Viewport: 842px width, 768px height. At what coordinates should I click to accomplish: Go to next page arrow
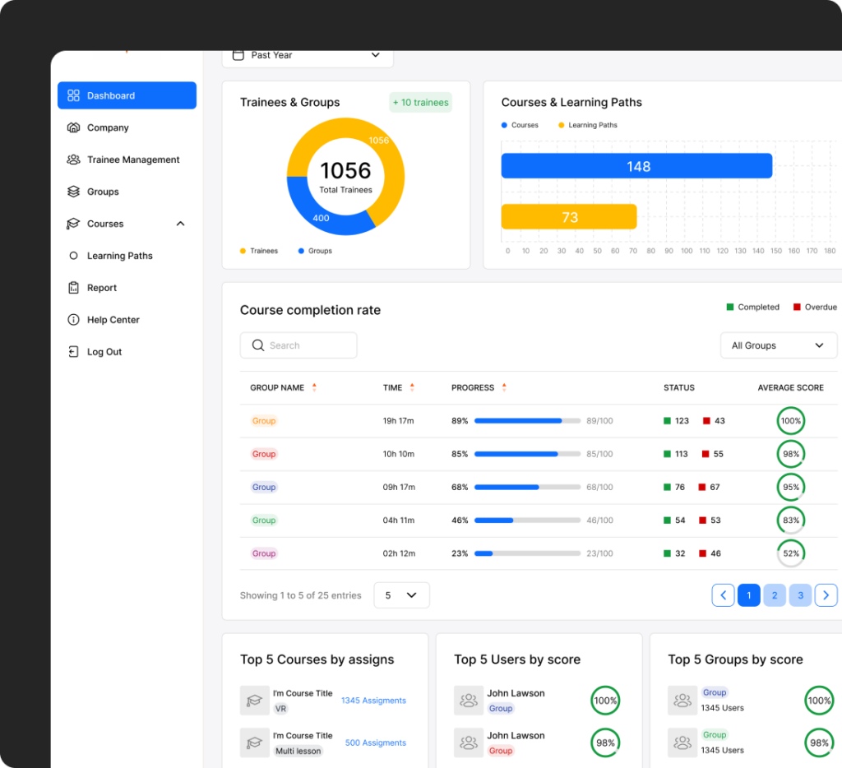click(x=826, y=595)
